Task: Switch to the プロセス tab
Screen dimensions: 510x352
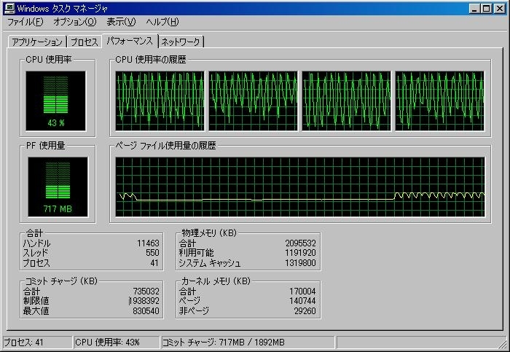Action: point(85,42)
